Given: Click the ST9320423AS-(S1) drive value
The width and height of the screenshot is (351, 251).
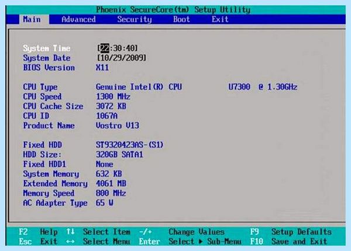Looking at the screenshot, I should tap(130, 145).
